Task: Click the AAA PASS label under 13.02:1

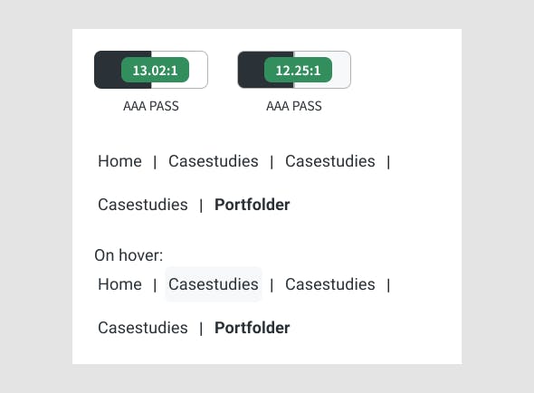Action: [151, 106]
